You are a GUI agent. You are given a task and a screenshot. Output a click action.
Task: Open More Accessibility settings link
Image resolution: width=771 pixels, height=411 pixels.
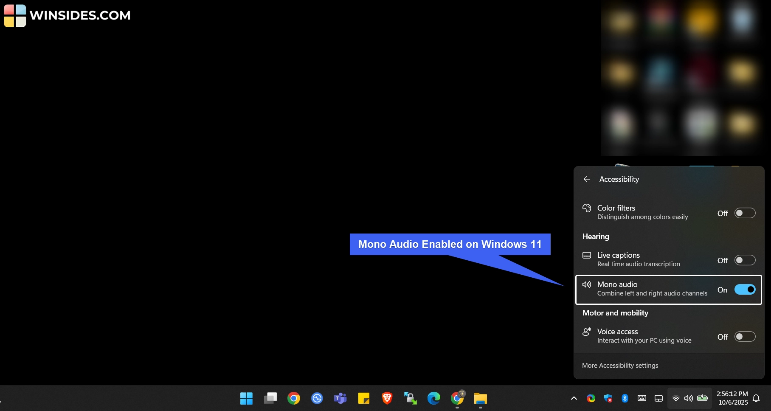point(620,366)
